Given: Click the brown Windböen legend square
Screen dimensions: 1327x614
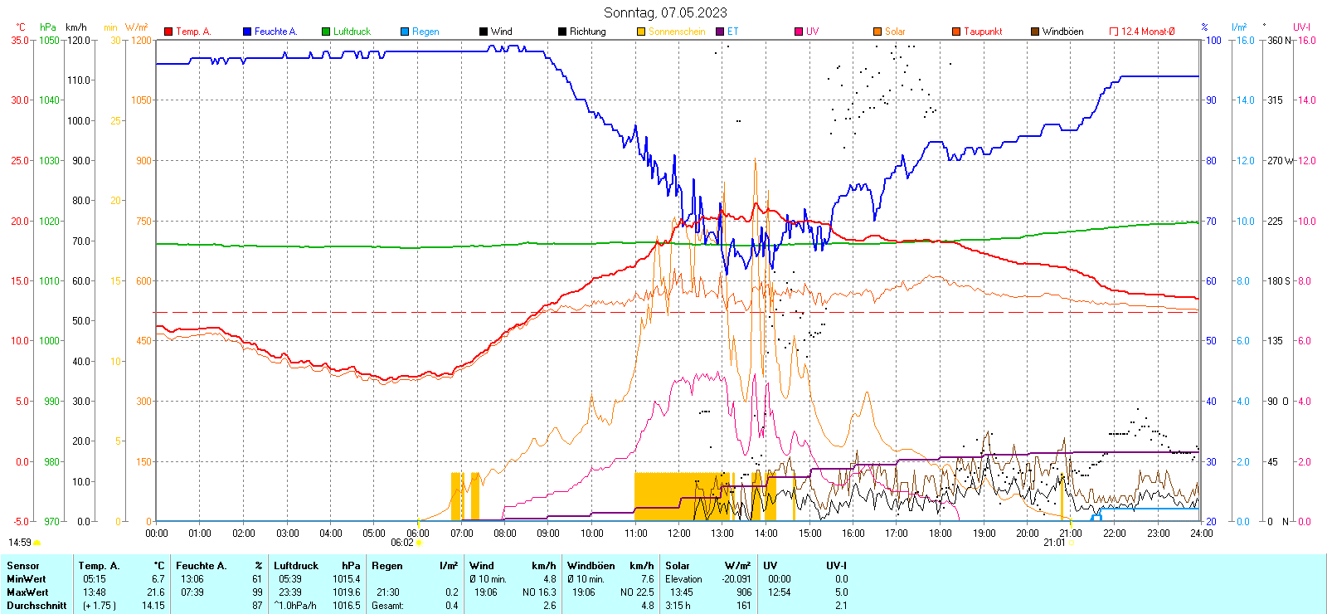Looking at the screenshot, I should pos(1035,32).
